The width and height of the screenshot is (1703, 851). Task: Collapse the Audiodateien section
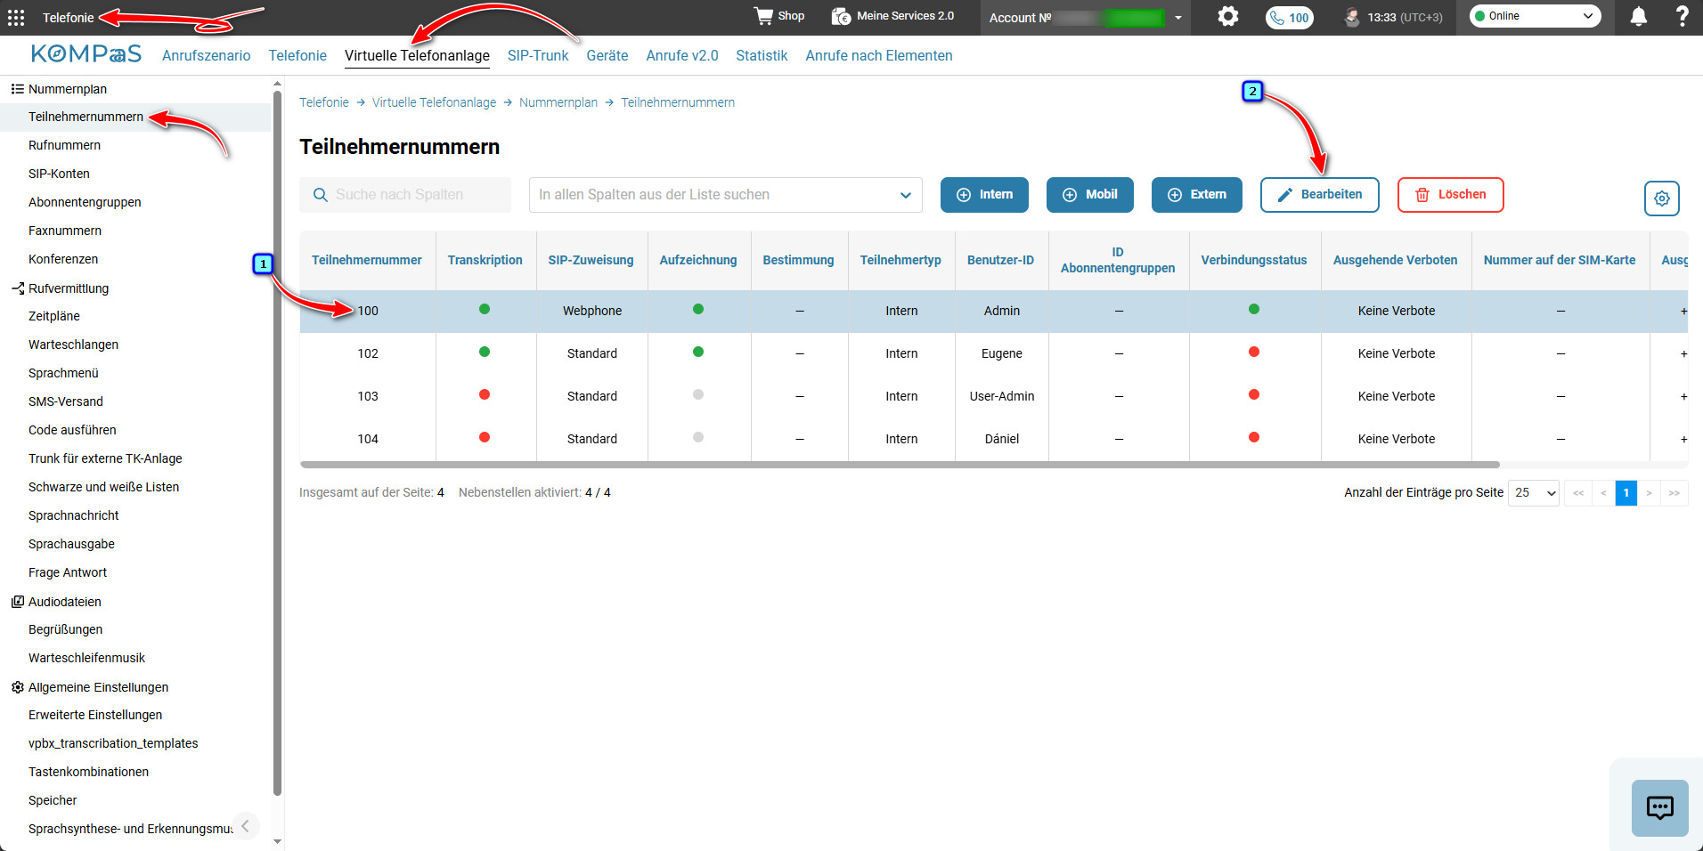(56, 602)
